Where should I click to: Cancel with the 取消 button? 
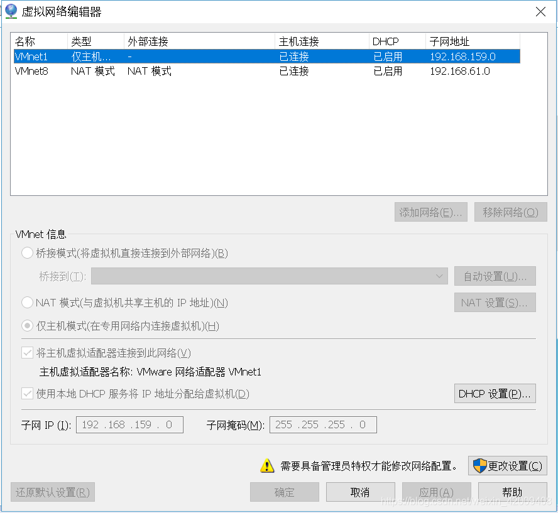point(361,492)
